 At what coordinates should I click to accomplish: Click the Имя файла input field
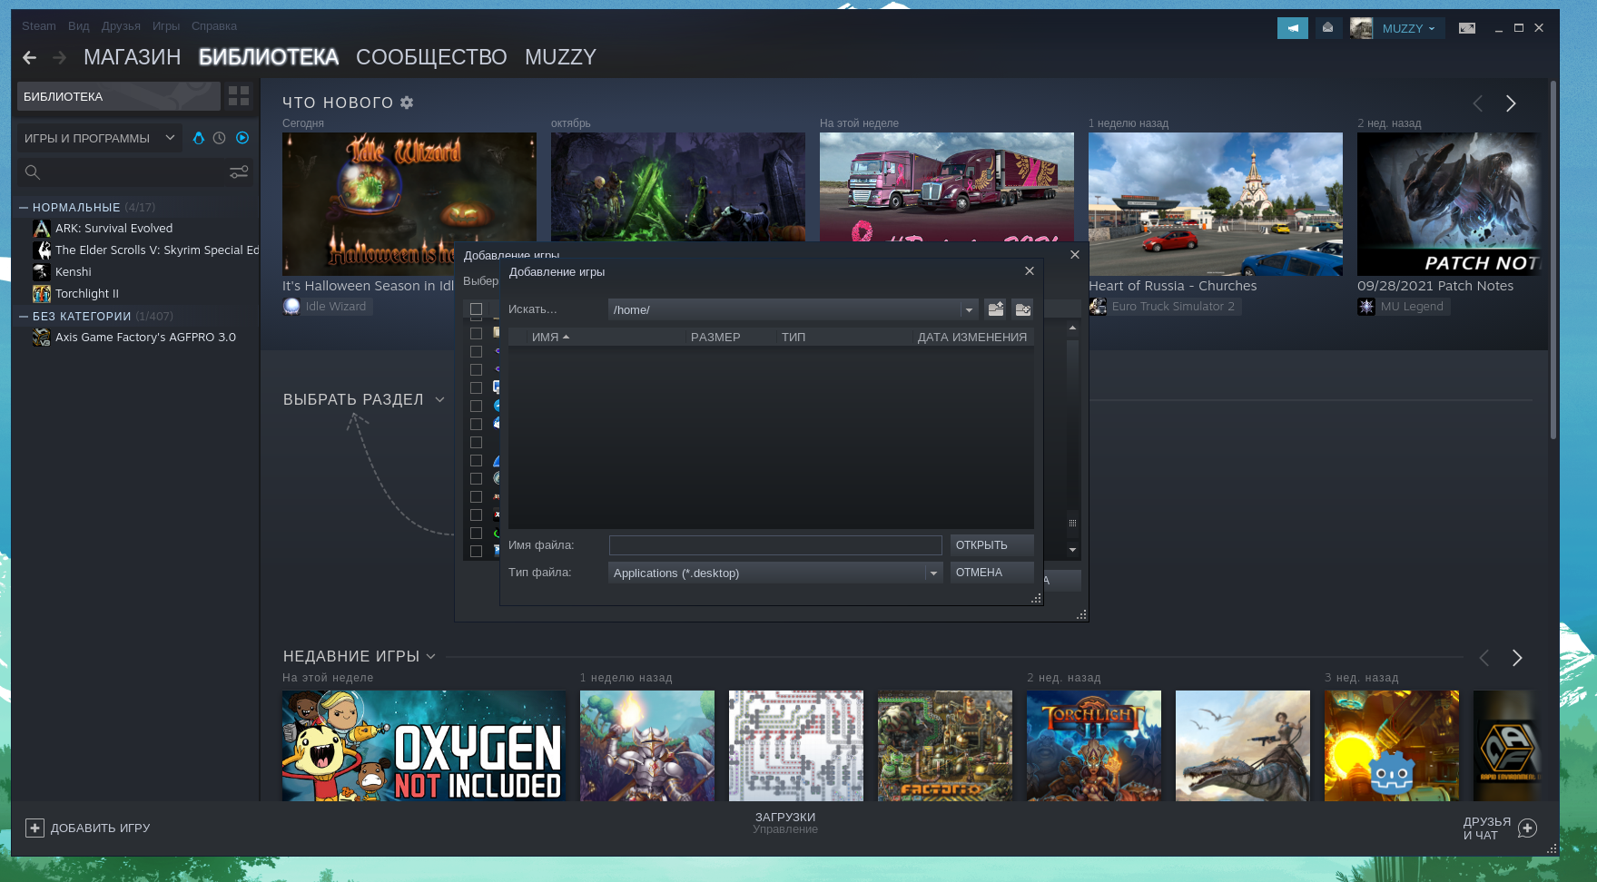tap(775, 545)
